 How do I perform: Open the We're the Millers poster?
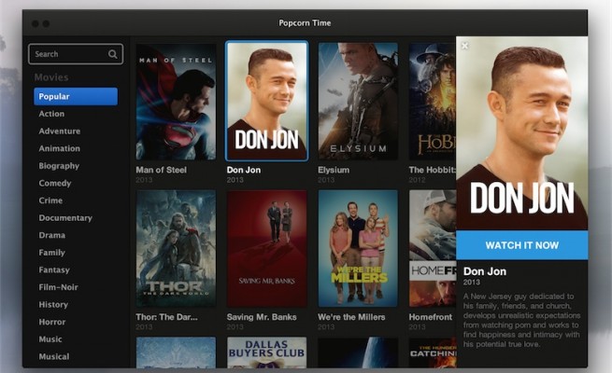(x=358, y=248)
